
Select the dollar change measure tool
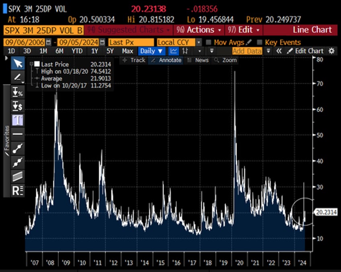[18, 106]
